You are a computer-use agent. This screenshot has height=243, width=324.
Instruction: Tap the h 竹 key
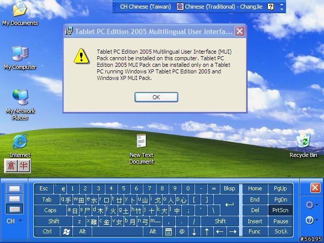[137, 211]
